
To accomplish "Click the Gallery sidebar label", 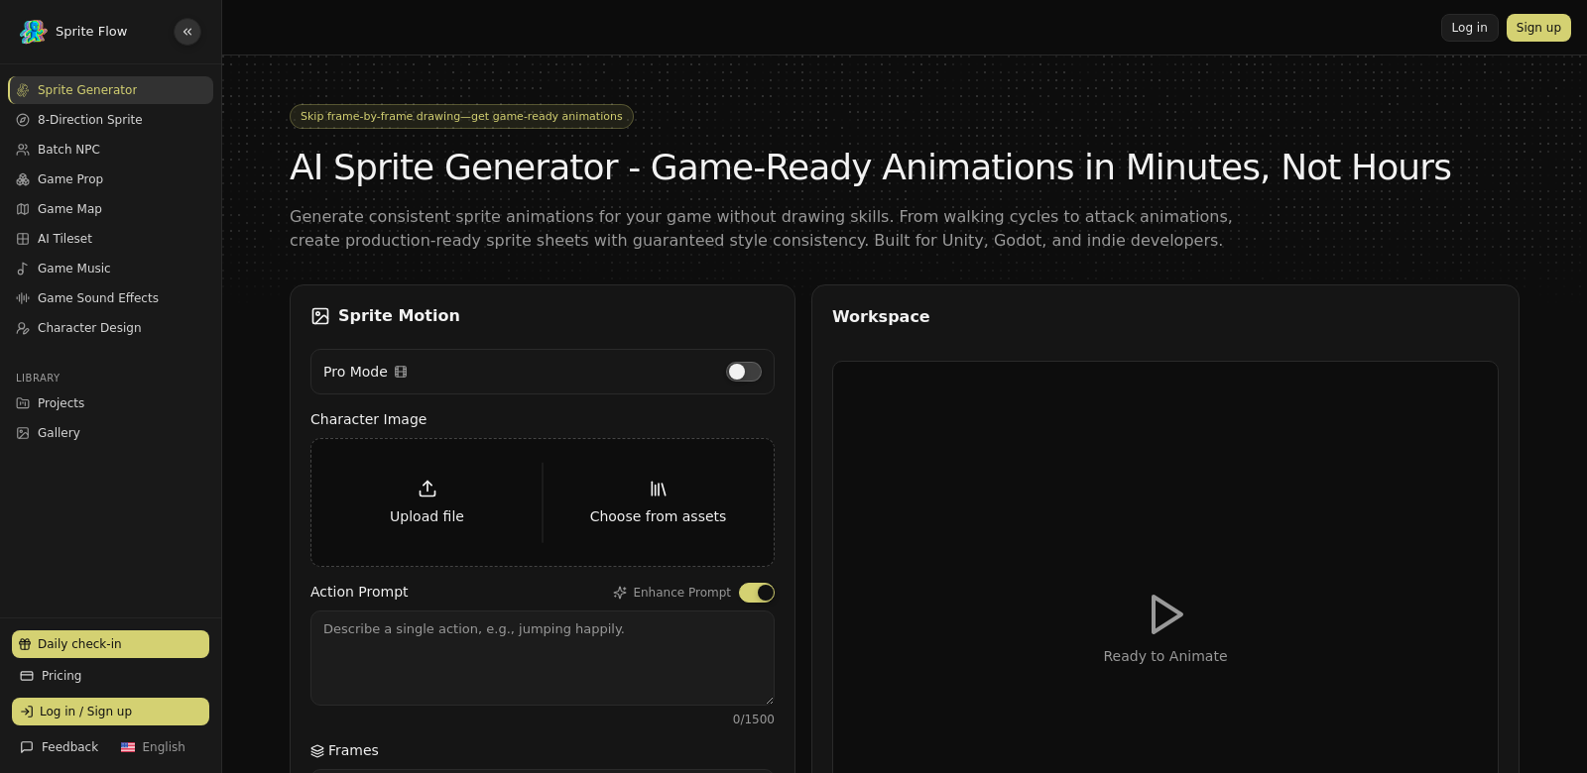I will (x=59, y=433).
